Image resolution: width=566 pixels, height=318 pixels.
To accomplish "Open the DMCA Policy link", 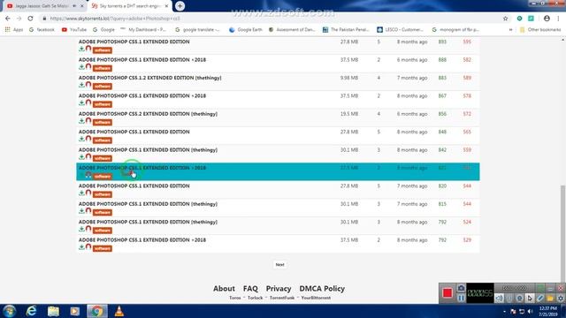I will tap(322, 289).
